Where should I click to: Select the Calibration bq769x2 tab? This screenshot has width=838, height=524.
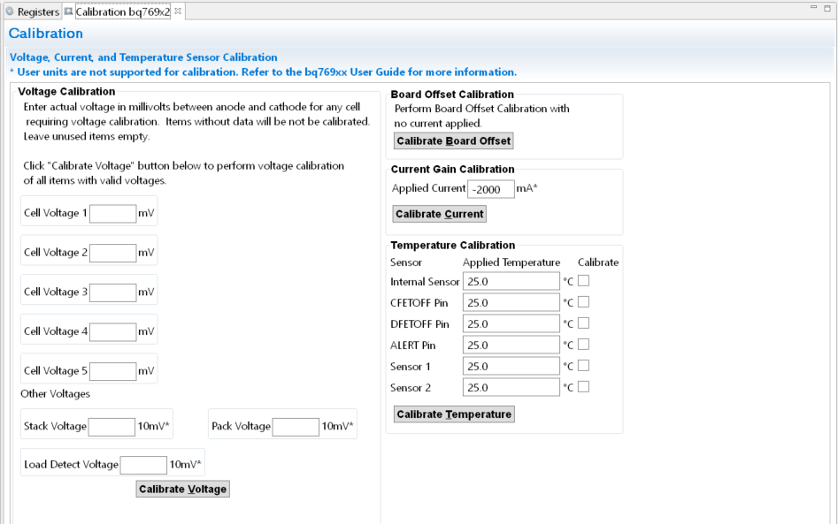tap(124, 11)
